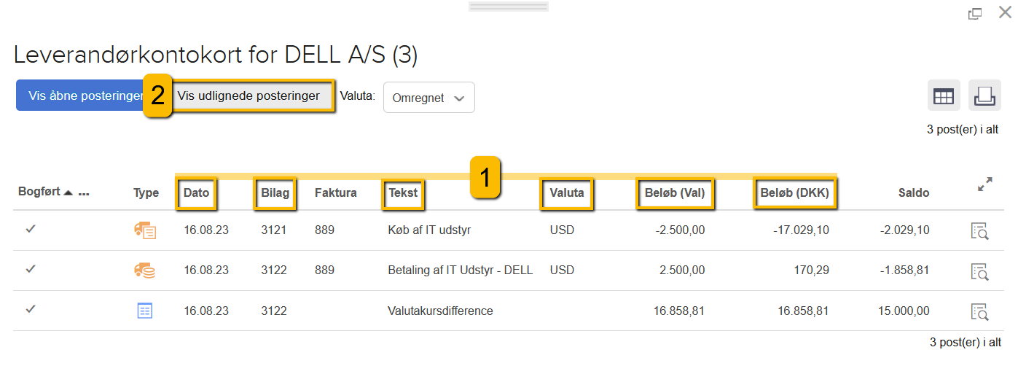The height and width of the screenshot is (374, 1018).
Task: Open details icon for Køb af IT udstyr row
Action: point(979,231)
